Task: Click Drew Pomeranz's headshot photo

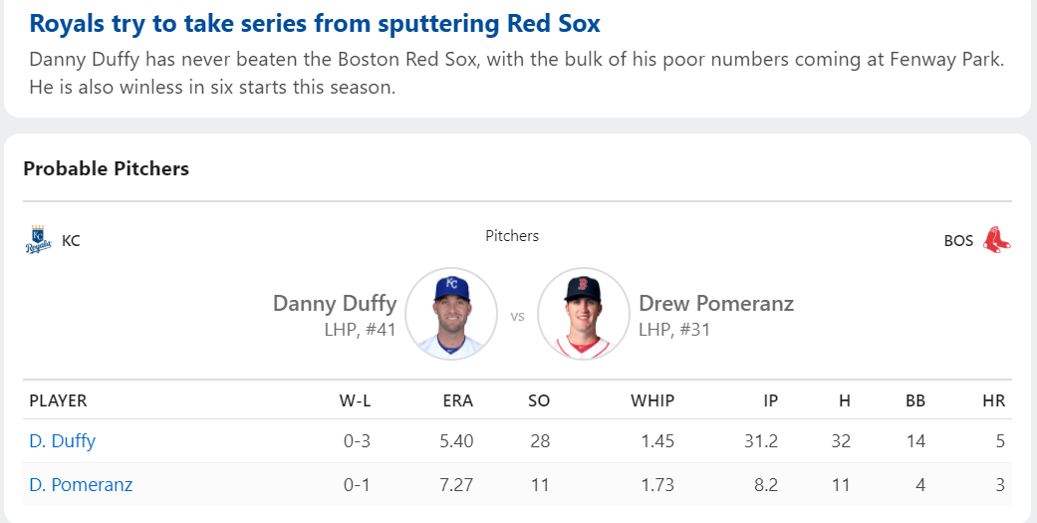Action: coord(584,313)
